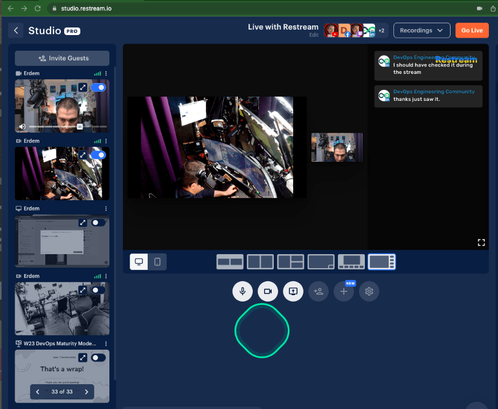This screenshot has width=498, height=409.
Task: Open the options menu for Erdem's screen share source
Action: click(106, 209)
